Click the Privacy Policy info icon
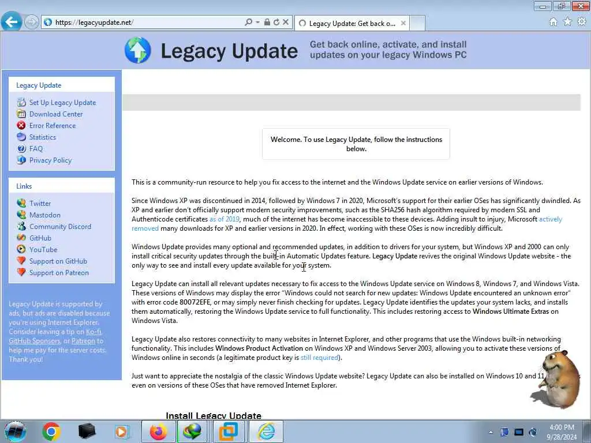Viewport: 591px width, 443px height. [x=21, y=160]
